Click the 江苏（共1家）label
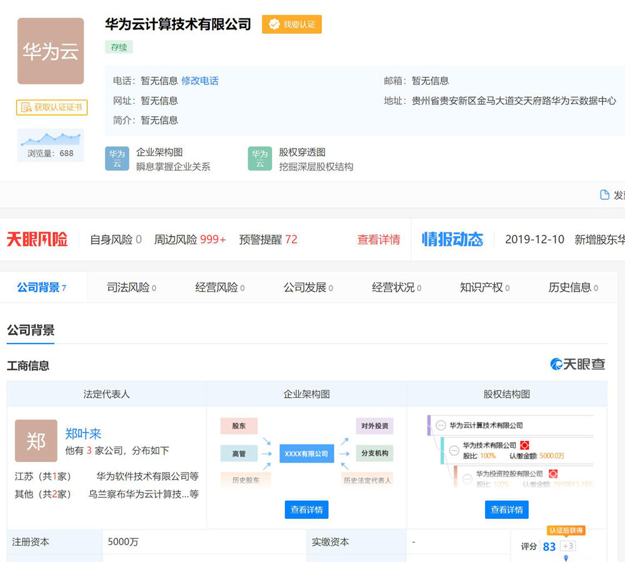 click(43, 476)
